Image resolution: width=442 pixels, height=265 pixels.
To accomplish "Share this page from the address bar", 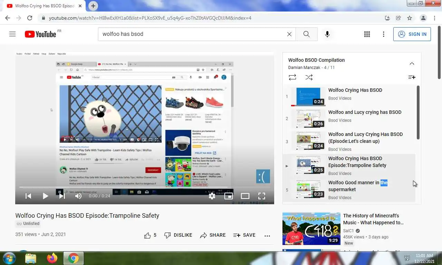I will click(398, 18).
